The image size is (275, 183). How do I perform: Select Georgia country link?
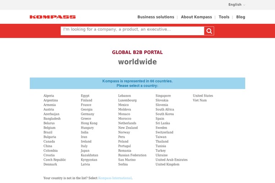click(87, 109)
